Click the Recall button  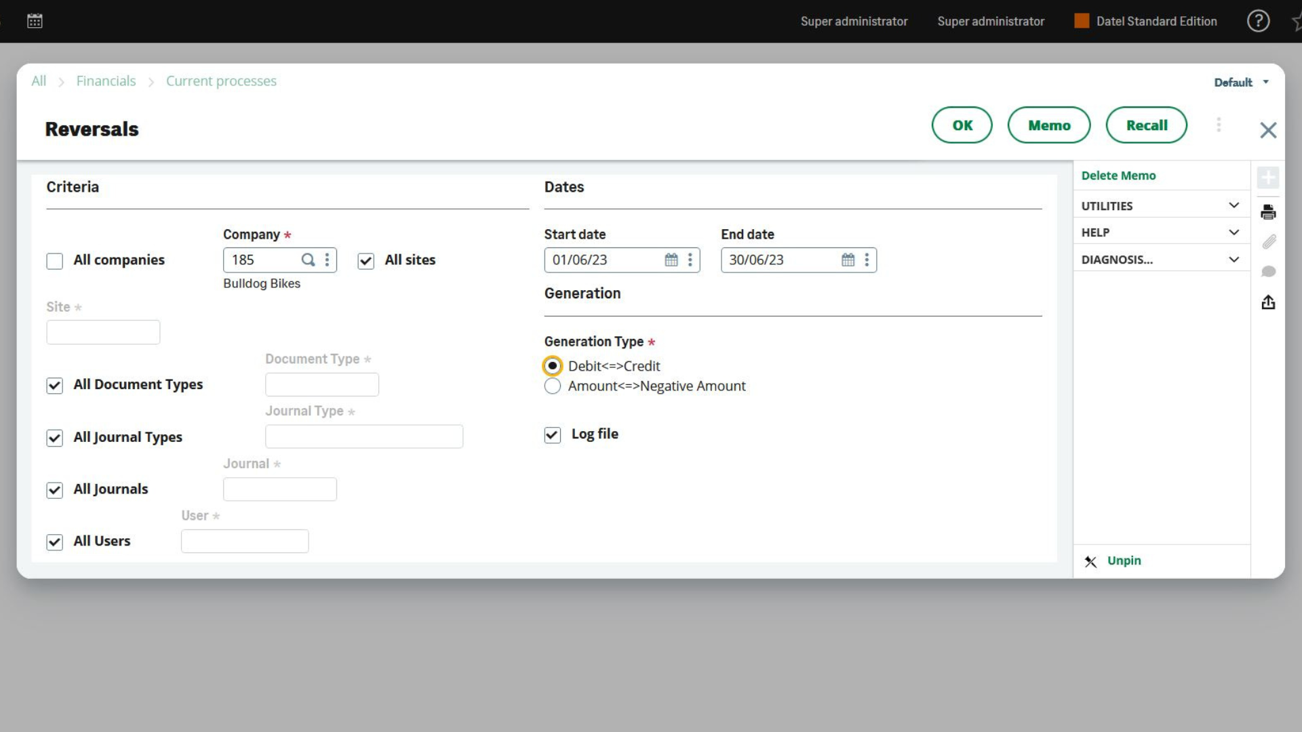click(1147, 125)
